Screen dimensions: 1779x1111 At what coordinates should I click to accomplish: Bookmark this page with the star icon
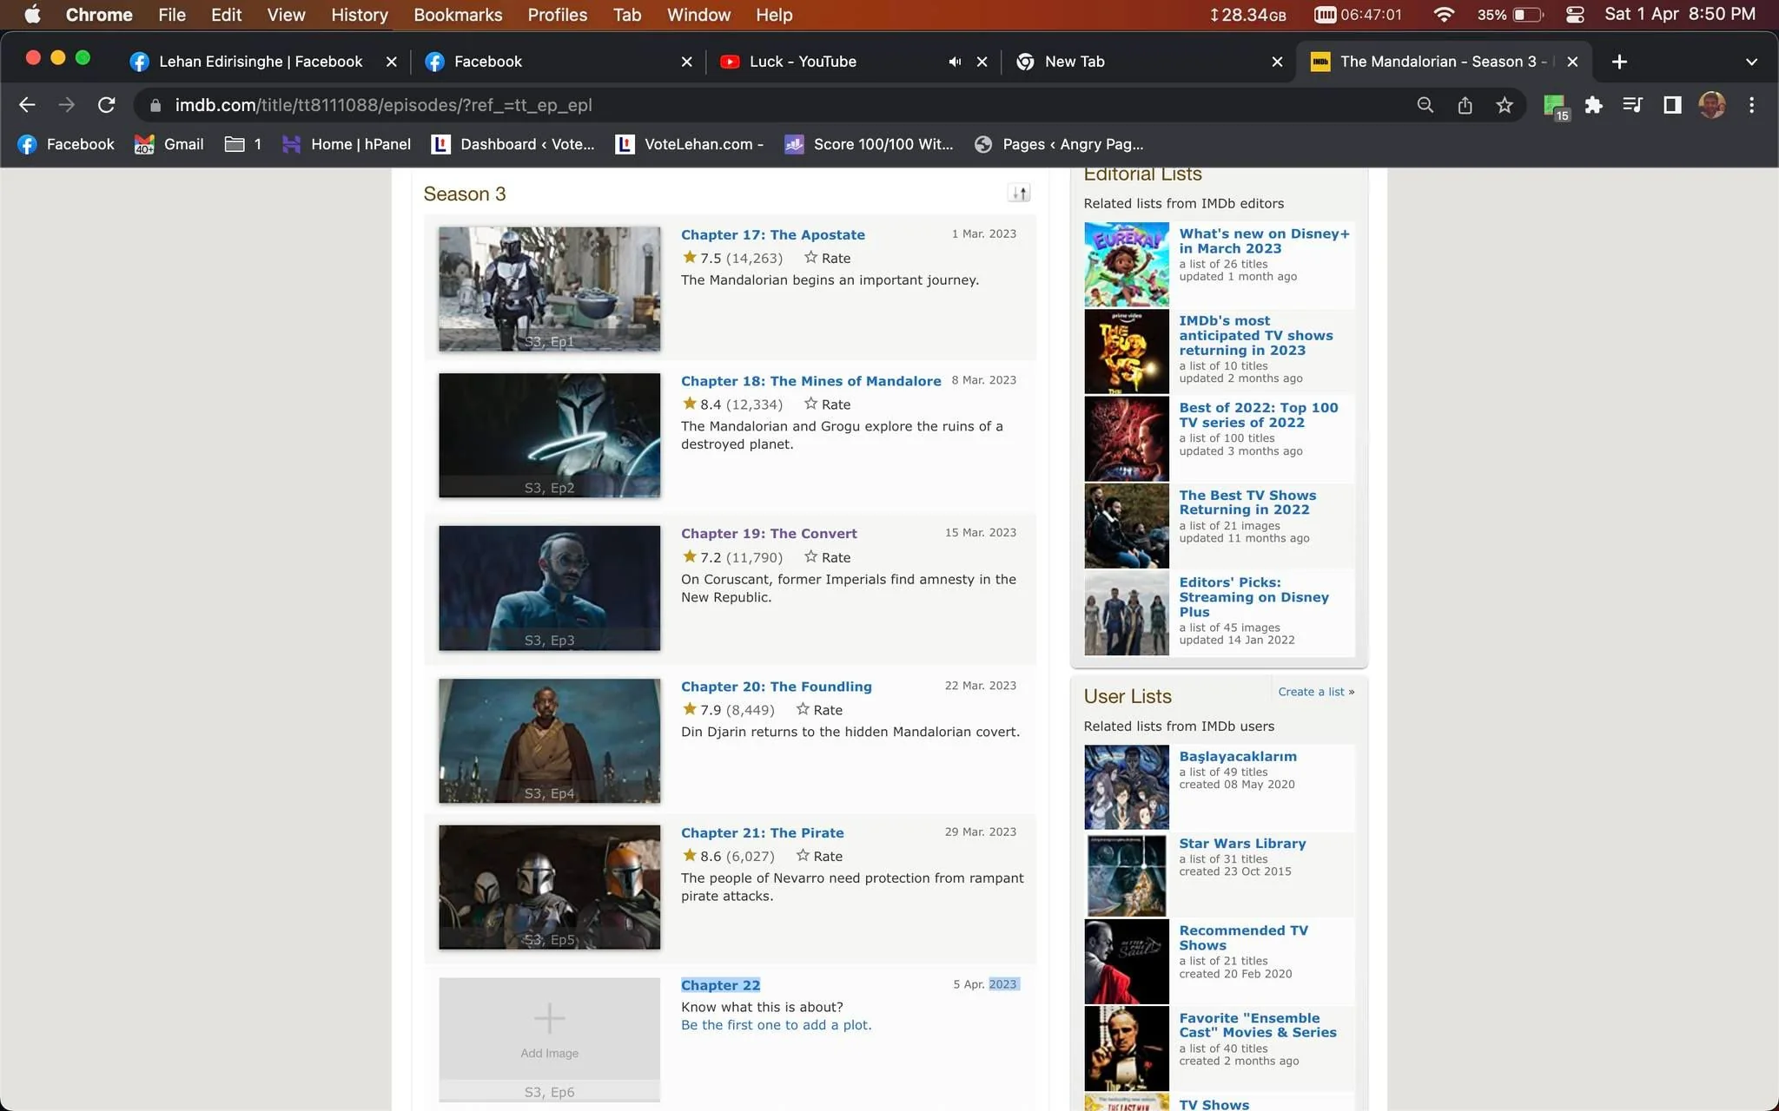pyautogui.click(x=1505, y=105)
